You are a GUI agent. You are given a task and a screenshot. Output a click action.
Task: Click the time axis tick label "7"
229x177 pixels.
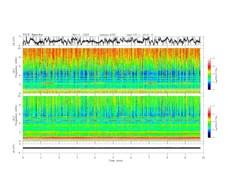[149, 158]
